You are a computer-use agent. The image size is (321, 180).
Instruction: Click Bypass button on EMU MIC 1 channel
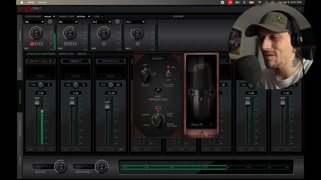click(x=41, y=76)
